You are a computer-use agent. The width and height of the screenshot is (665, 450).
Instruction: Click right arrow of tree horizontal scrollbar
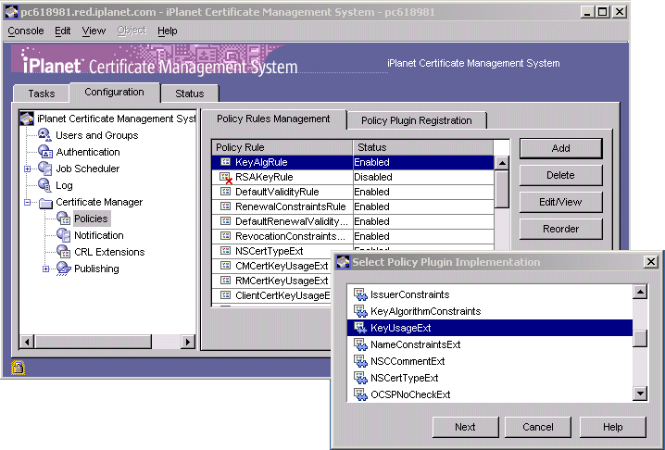click(187, 342)
